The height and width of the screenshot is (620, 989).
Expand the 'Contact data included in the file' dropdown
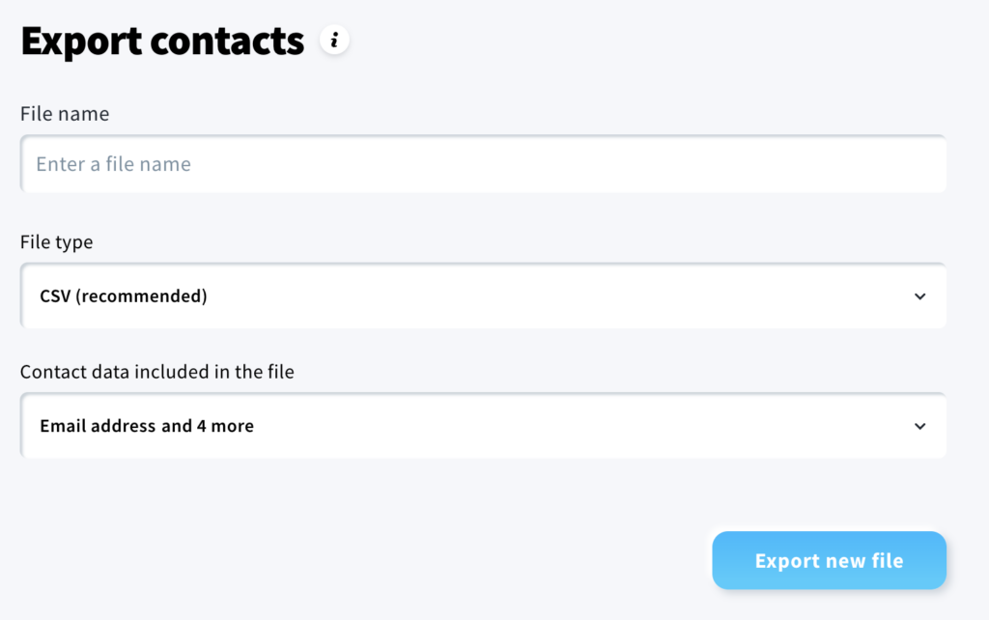[x=483, y=426]
